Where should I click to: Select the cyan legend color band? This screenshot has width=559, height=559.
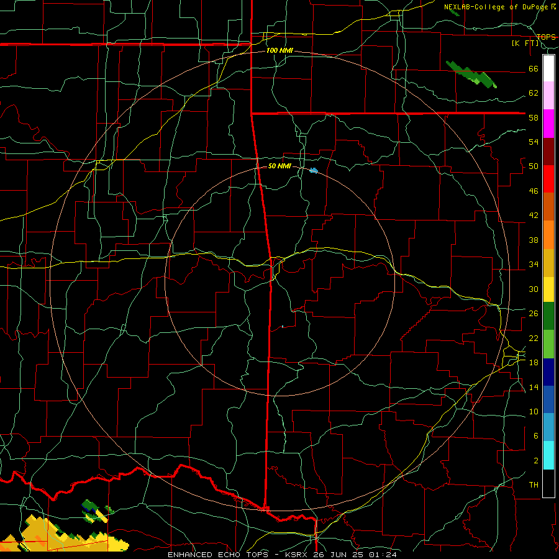(548, 455)
